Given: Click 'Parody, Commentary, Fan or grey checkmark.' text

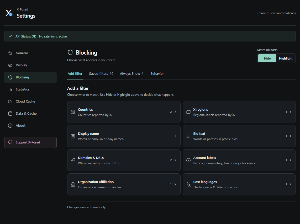Looking at the screenshot, I should tap(224, 163).
